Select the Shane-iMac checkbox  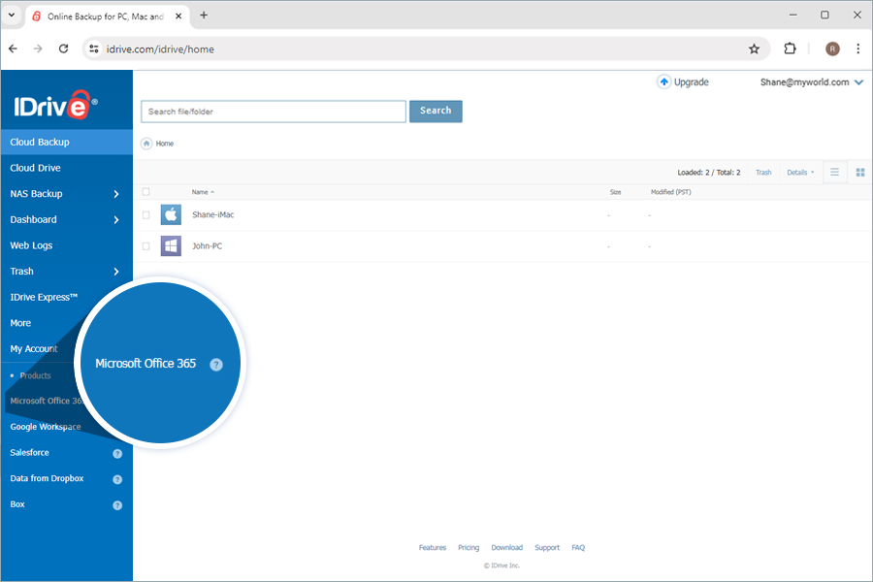[x=145, y=214]
